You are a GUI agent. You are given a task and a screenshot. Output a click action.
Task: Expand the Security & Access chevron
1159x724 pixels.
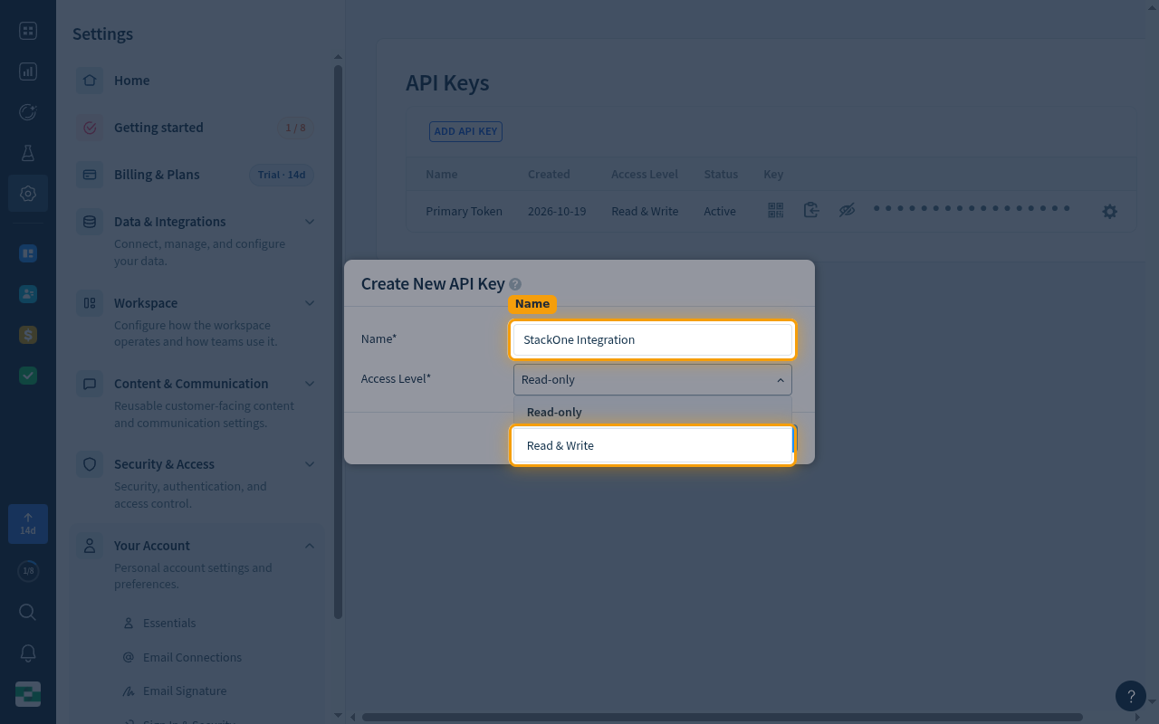[310, 464]
